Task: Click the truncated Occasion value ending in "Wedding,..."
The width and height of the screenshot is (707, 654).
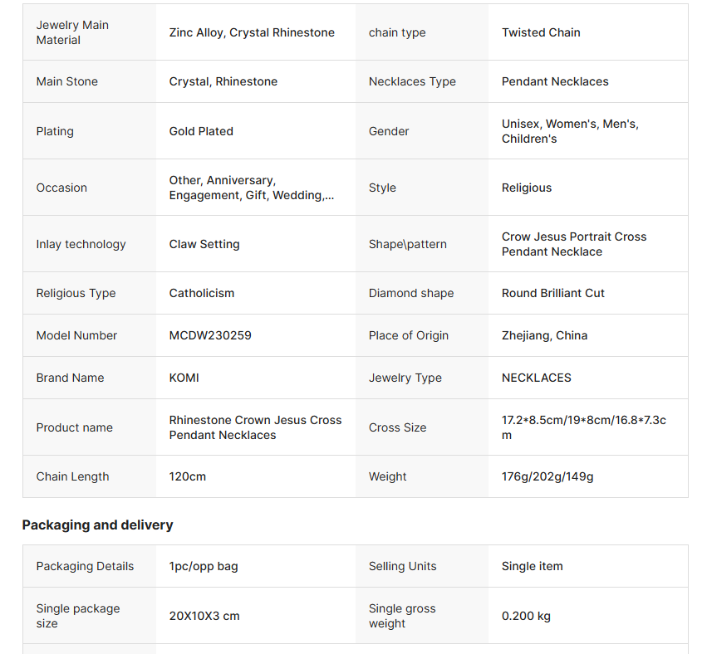Action: click(252, 188)
